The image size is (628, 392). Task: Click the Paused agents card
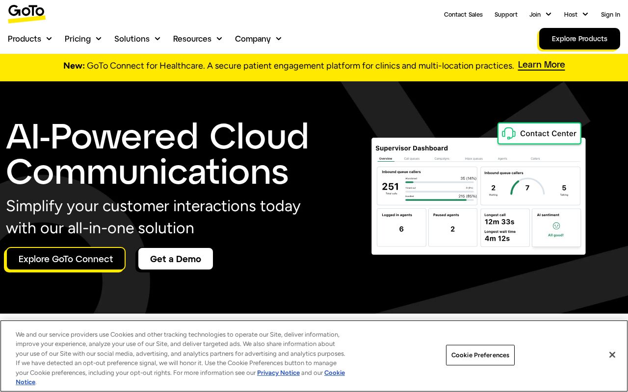[452, 227]
